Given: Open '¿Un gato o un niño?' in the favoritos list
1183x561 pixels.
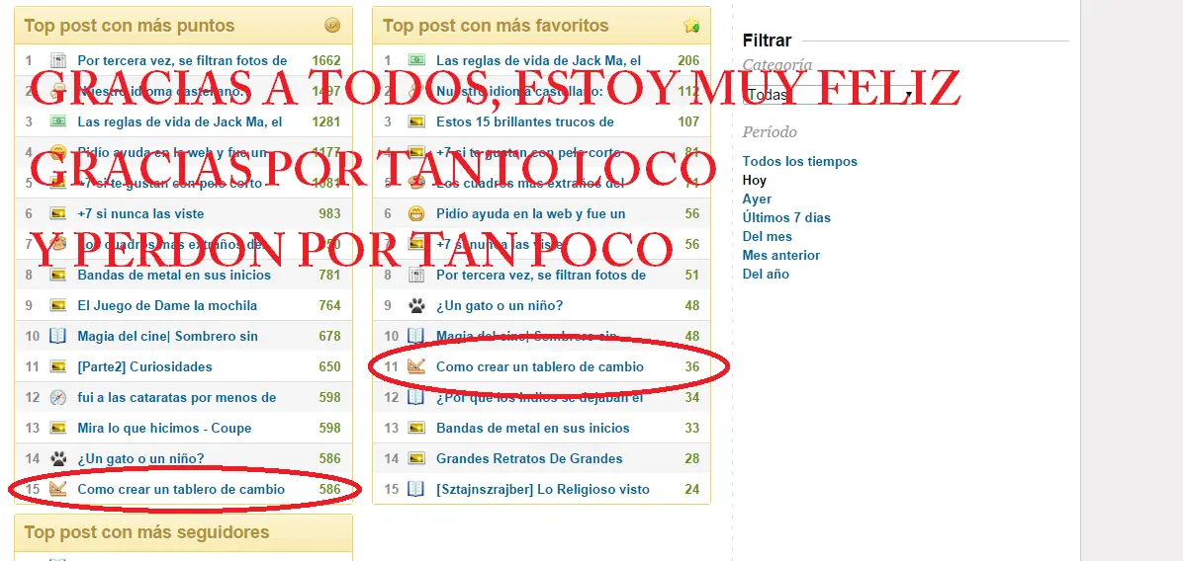Looking at the screenshot, I should click(500, 306).
